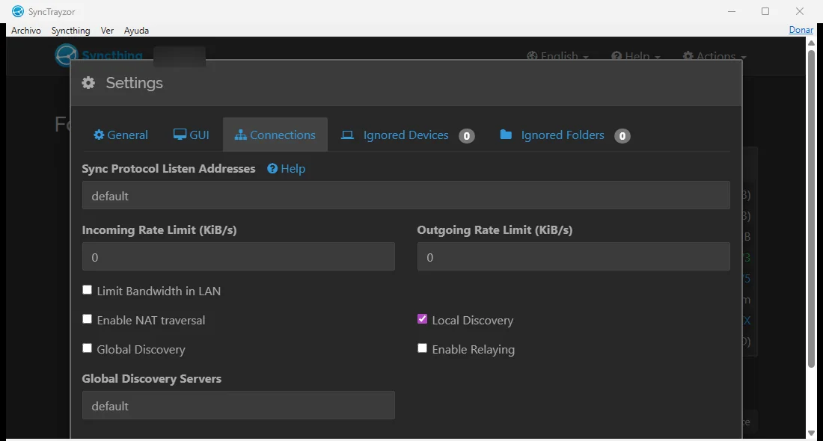Switch to the General settings tab

[x=120, y=135]
